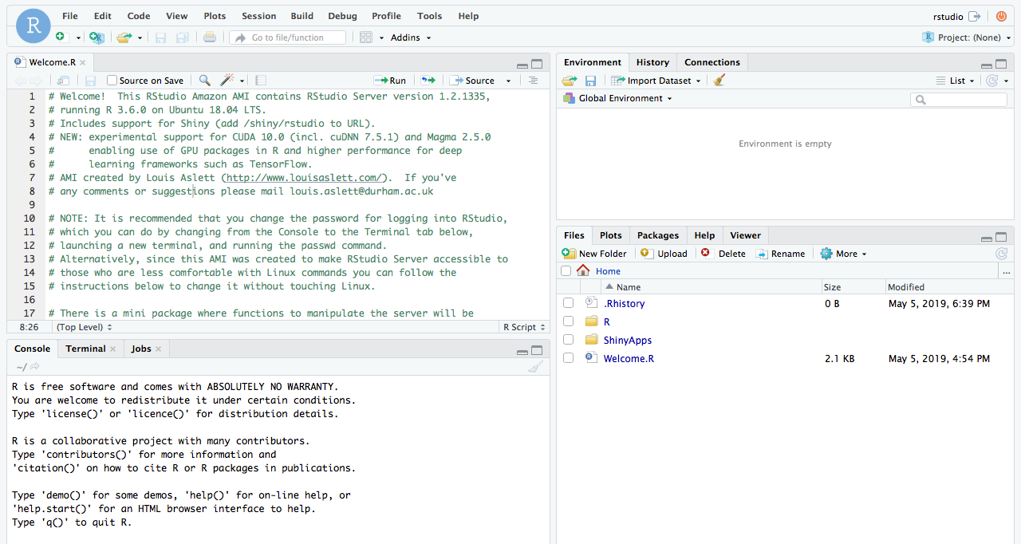1021x544 pixels.
Task: Toggle the Source on Save checkbox
Action: 112,81
